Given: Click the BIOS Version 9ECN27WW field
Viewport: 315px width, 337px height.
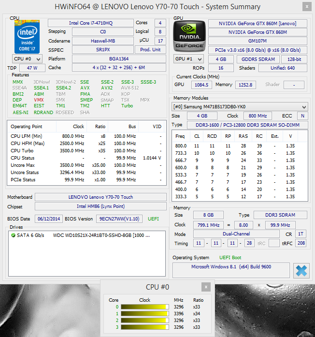Looking at the screenshot, I should click(x=119, y=219).
